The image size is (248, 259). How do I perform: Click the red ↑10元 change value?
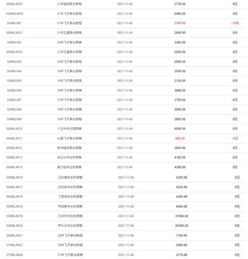(x=235, y=23)
